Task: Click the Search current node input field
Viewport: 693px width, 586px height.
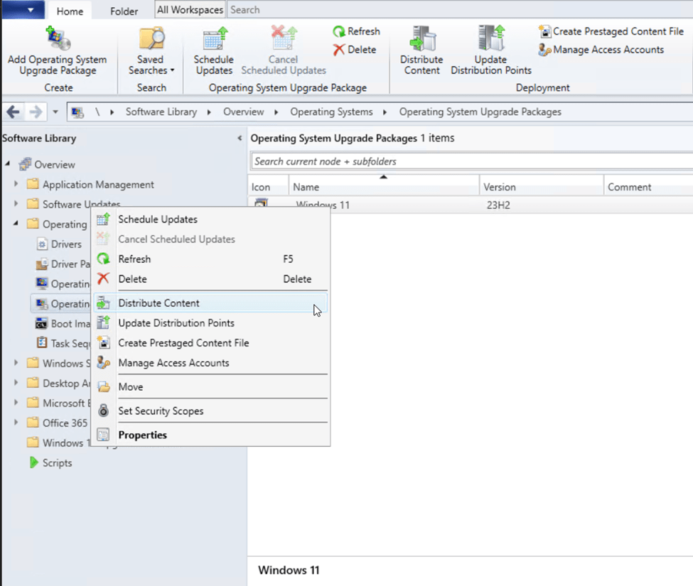Action: point(469,161)
